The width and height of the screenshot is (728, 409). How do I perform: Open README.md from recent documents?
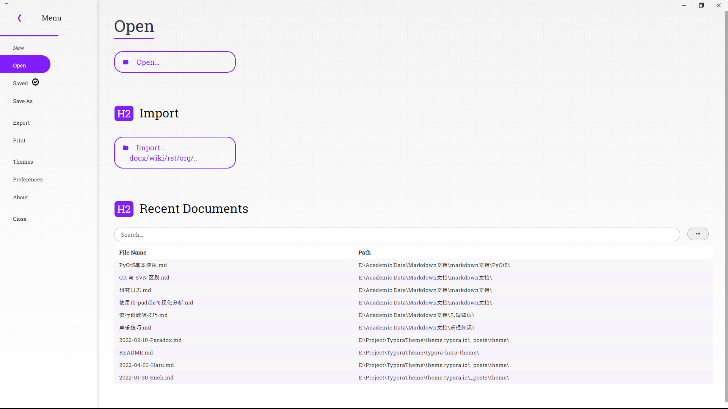coord(136,353)
